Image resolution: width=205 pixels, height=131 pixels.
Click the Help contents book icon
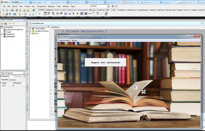click(34, 10)
